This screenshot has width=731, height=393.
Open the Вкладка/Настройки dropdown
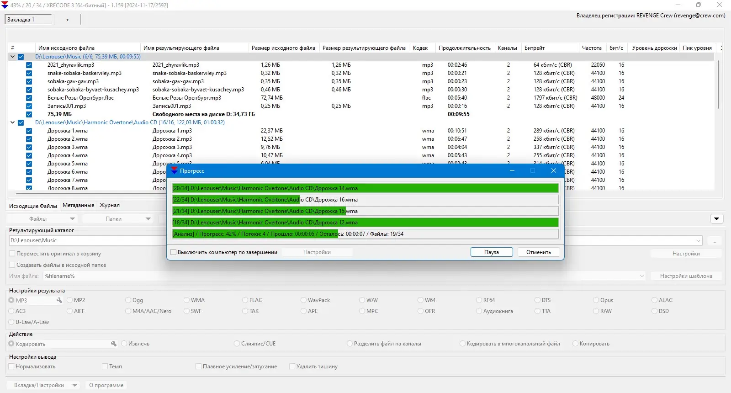(x=43, y=385)
